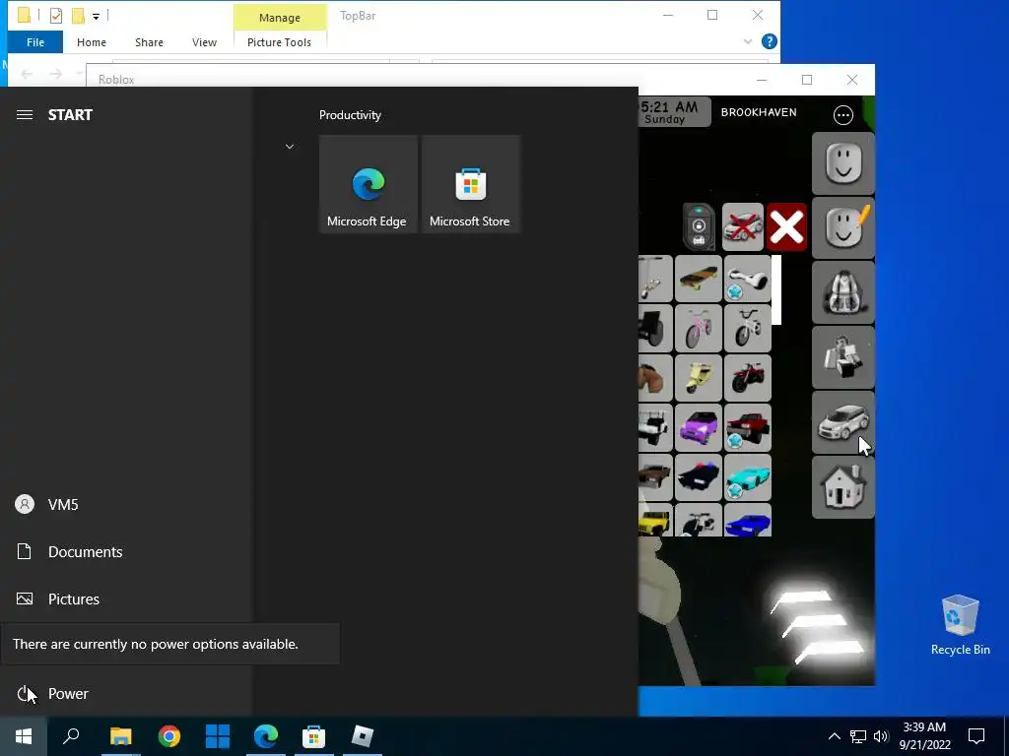Select the skateboard vehicle
Screen dimensions: 1009x756
coord(699,279)
